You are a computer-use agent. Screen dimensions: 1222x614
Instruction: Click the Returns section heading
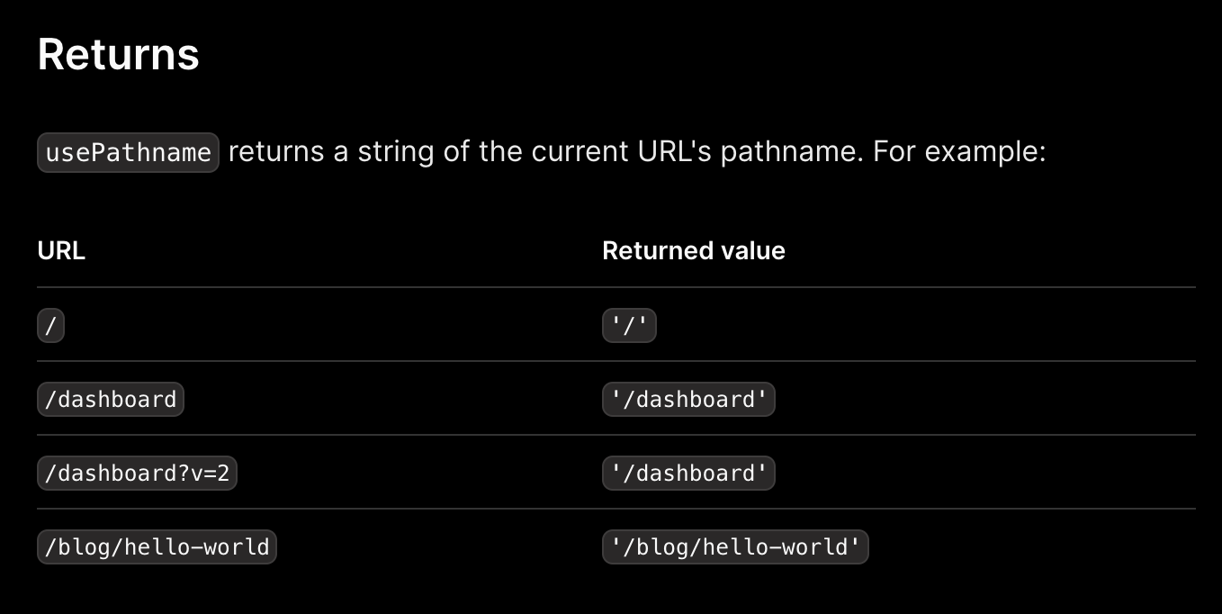(118, 55)
